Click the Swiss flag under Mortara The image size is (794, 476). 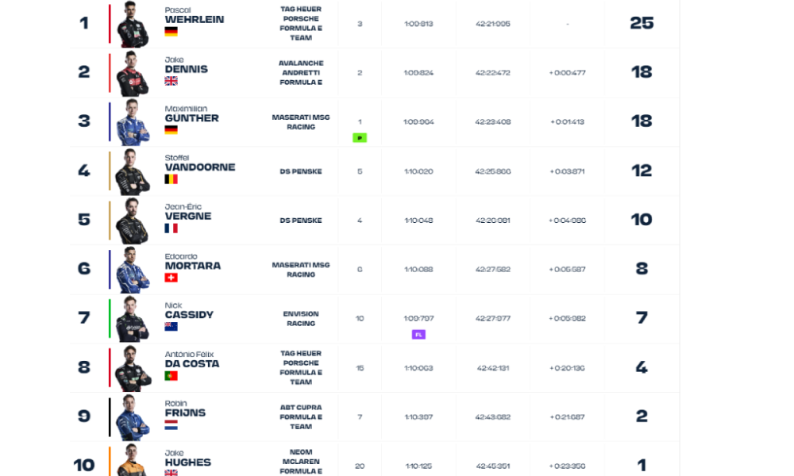[x=171, y=278]
